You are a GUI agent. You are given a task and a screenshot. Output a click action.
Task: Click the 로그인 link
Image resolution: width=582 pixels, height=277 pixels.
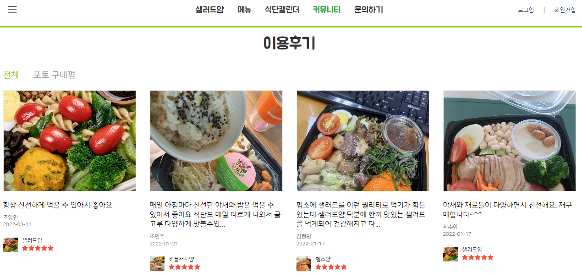(x=526, y=10)
